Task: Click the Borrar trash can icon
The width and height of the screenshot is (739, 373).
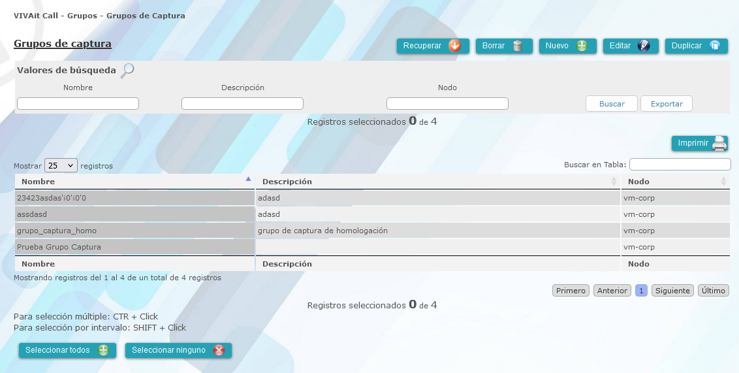Action: tap(518, 46)
